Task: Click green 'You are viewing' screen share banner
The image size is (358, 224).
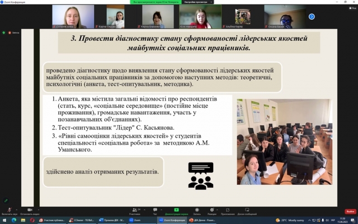Action: (x=156, y=2)
